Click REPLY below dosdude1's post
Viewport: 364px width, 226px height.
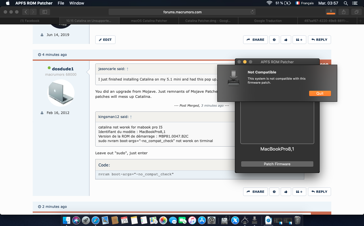[x=319, y=192]
